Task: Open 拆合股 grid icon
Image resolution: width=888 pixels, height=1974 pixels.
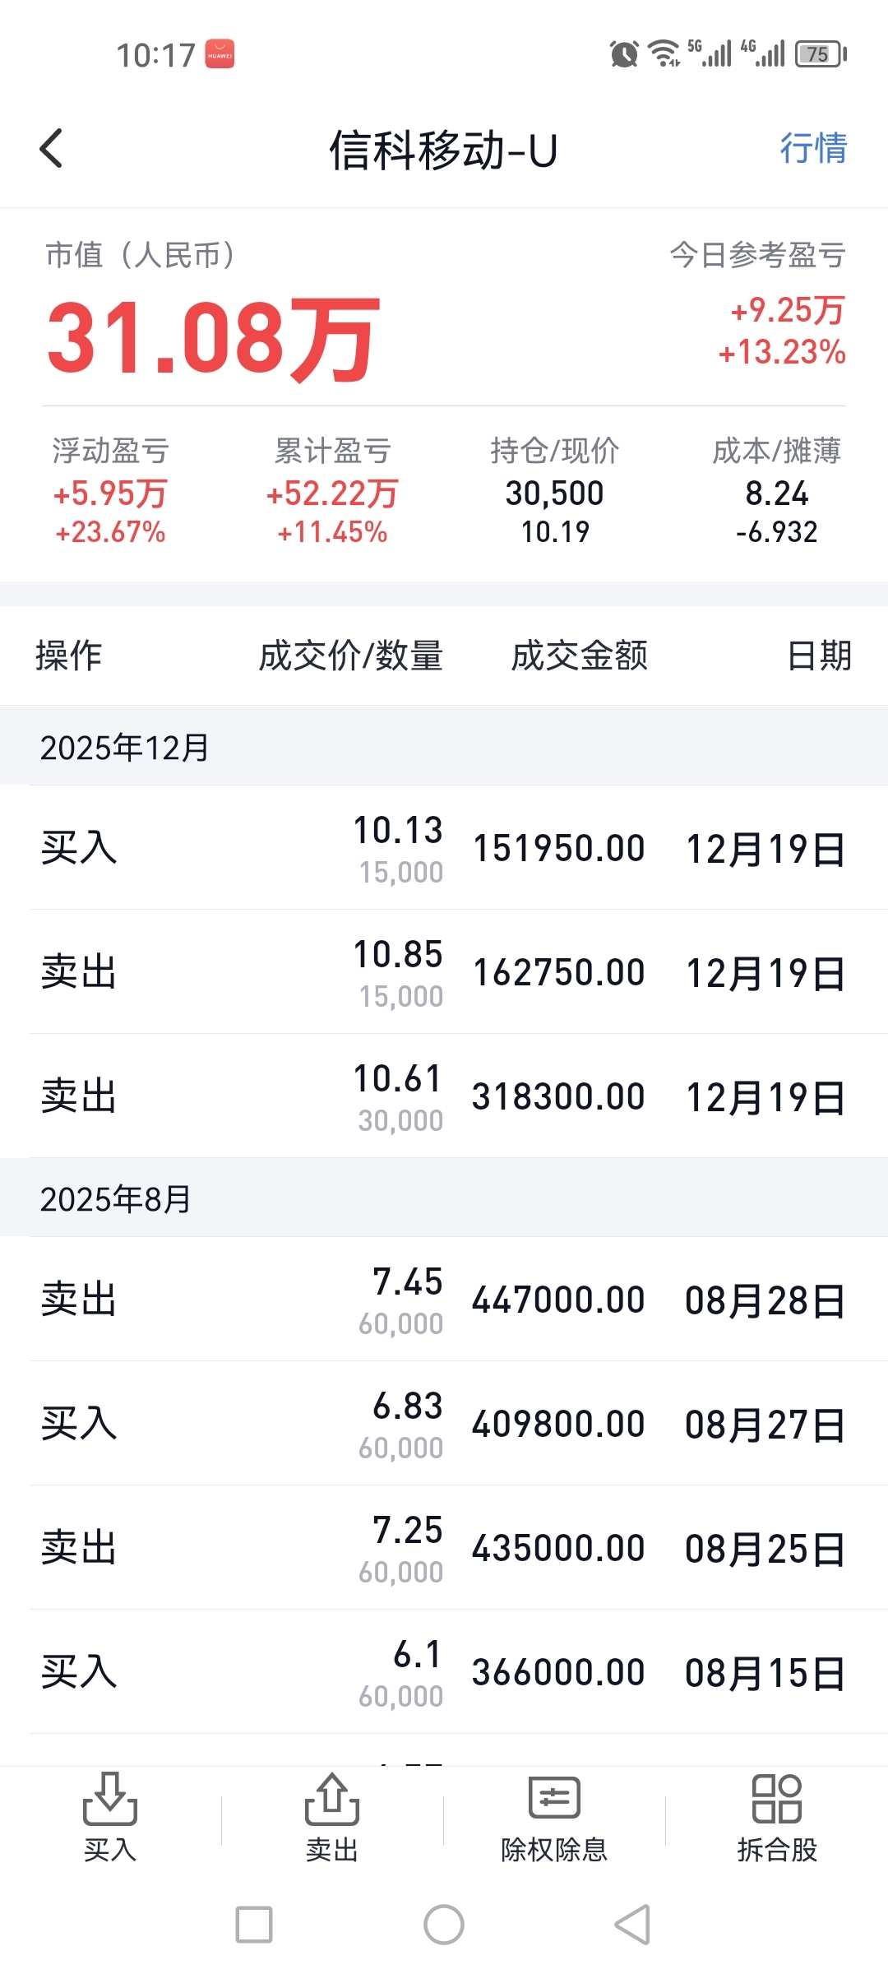Action: coord(777,1800)
